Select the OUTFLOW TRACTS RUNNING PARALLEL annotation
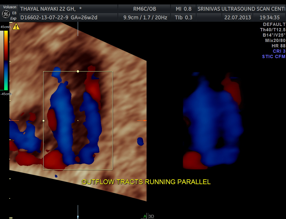Screen dimensions: 286x219 tap(146, 182)
